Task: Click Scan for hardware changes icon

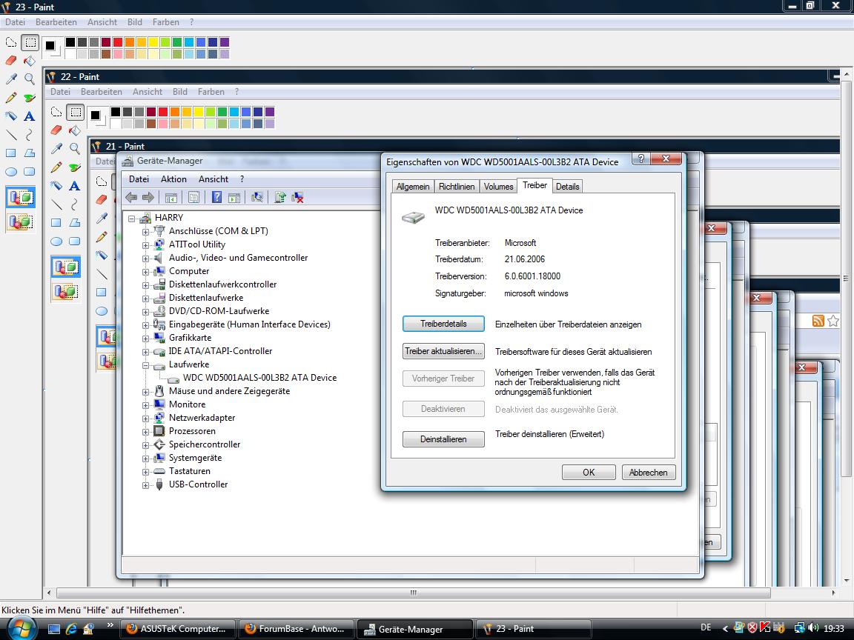Action: coord(257,197)
